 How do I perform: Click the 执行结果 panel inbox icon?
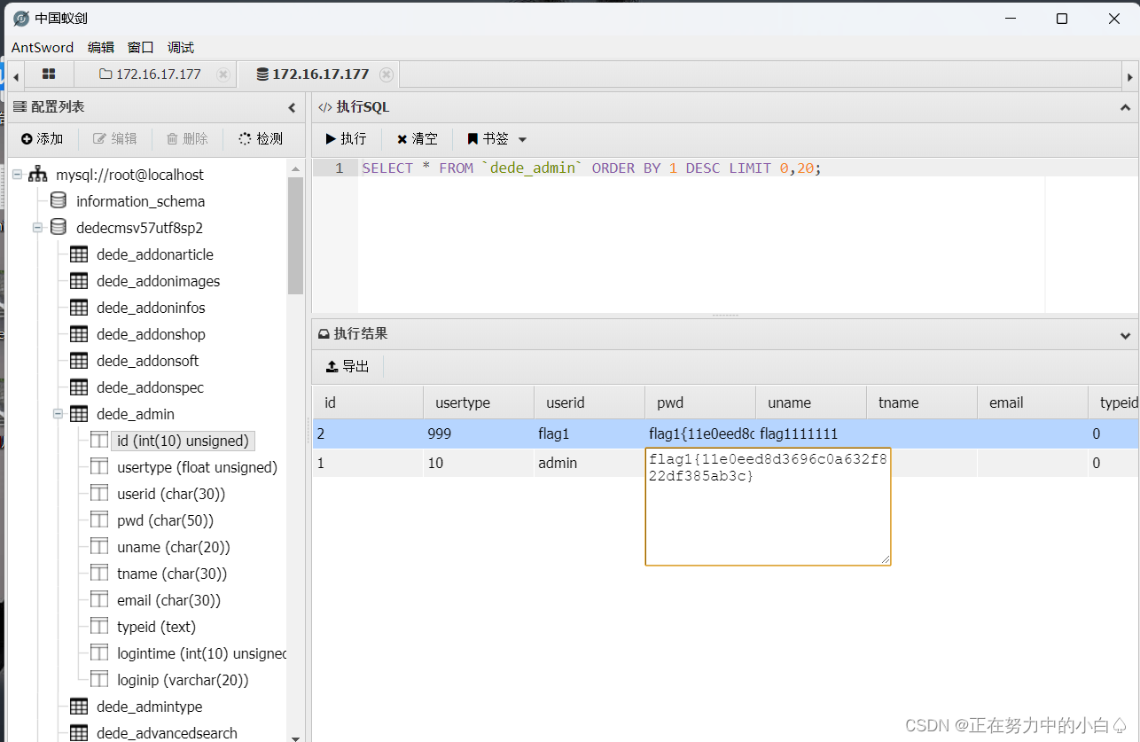(324, 335)
